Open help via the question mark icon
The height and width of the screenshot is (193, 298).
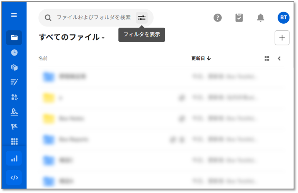pyautogui.click(x=217, y=18)
